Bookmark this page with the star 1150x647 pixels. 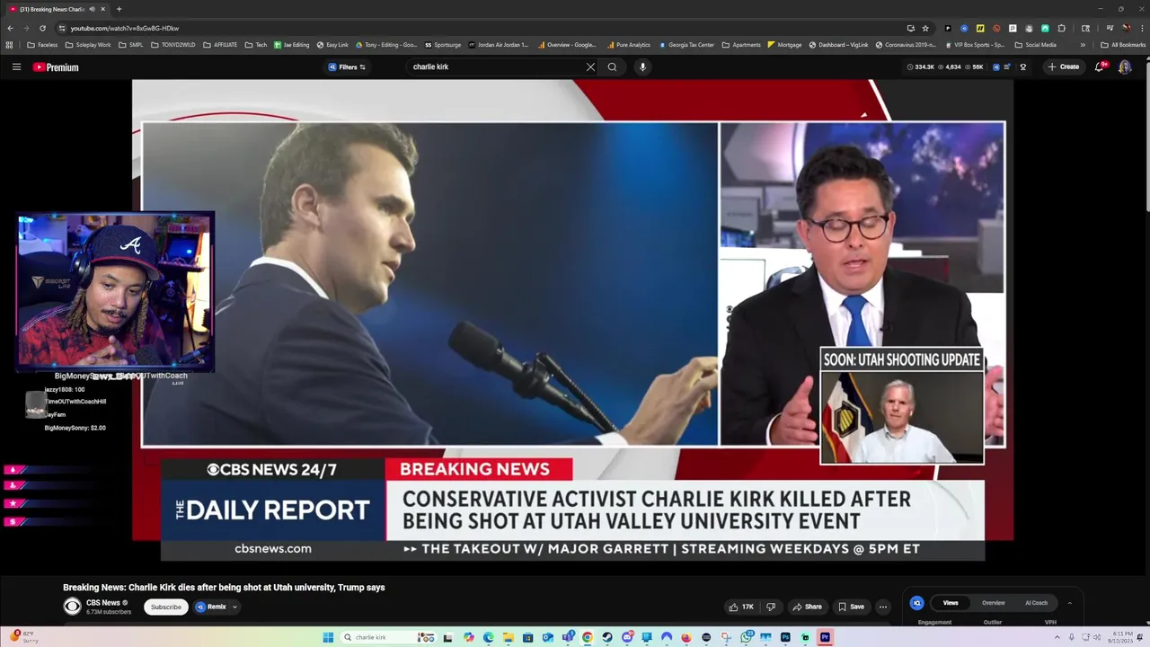point(925,28)
